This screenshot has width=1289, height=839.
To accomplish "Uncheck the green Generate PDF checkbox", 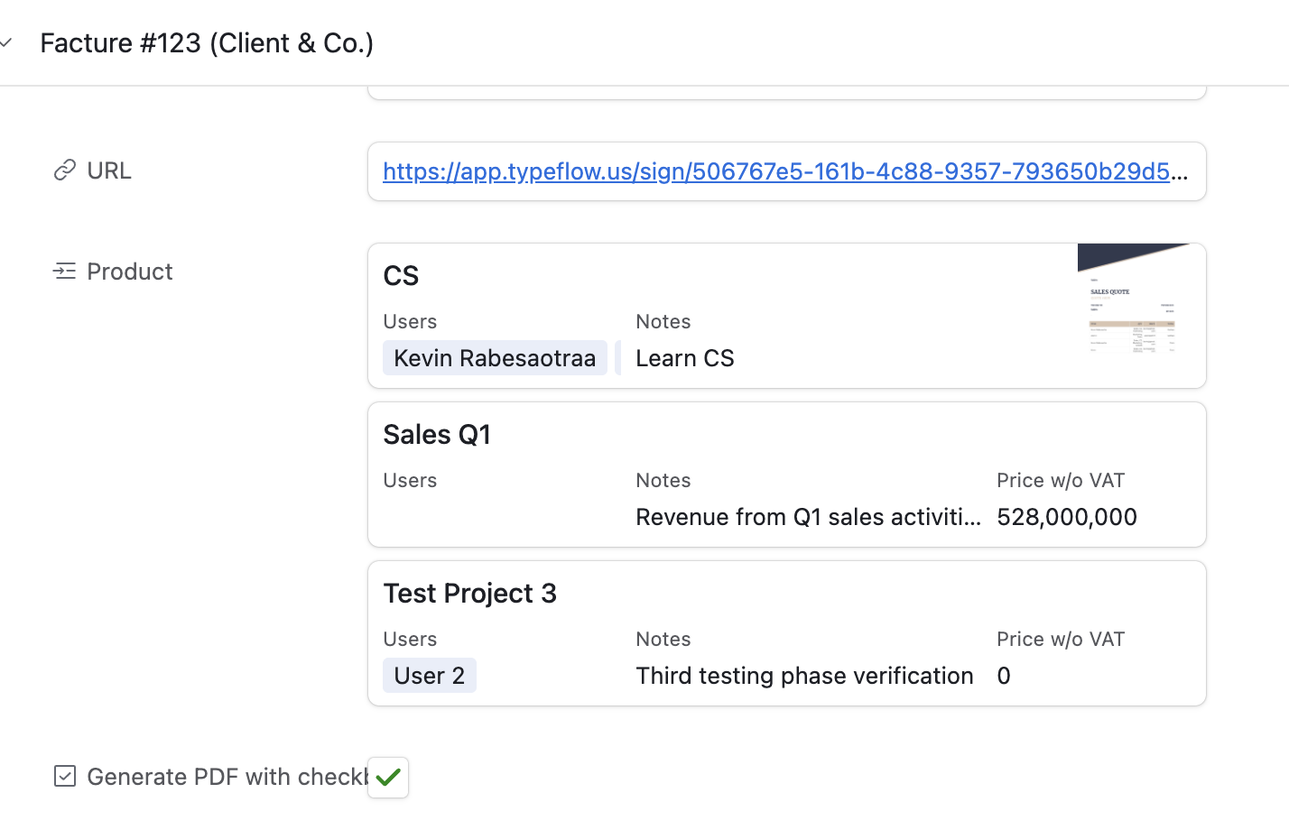I will (388, 778).
